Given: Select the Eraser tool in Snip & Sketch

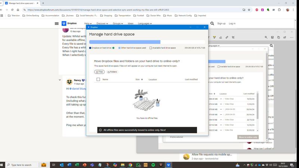Looking at the screenshot, I should [x=221, y=37].
